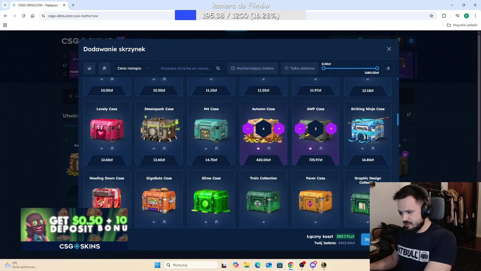This screenshot has height=271, width=481.
Task: Click the minimum price slider handle
Action: click(324, 68)
